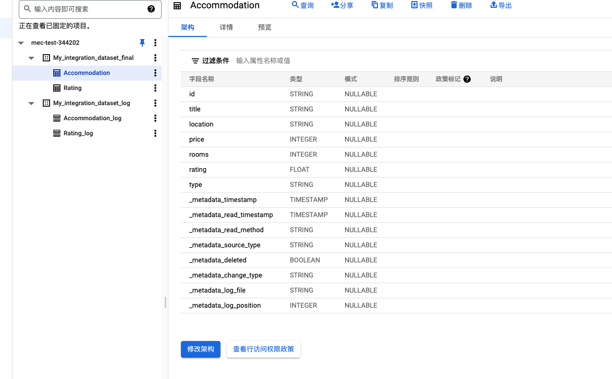The image size is (612, 379).
Task: Click the _metadata_read_timestamp field
Action: coord(231,215)
